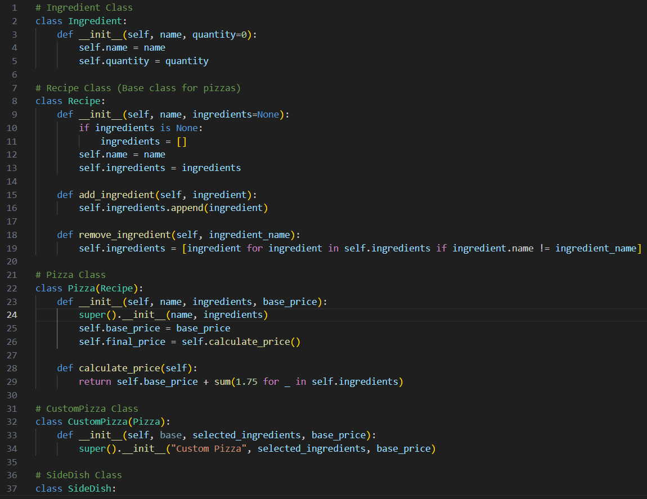This screenshot has width=647, height=499.
Task: Click the empty list brackets '[]' on line 11
Action: click(x=182, y=142)
